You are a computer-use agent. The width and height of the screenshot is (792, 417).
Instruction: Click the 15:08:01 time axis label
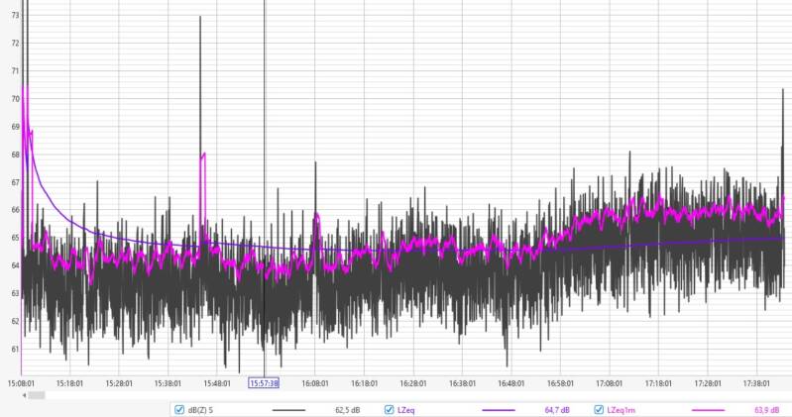tap(21, 383)
